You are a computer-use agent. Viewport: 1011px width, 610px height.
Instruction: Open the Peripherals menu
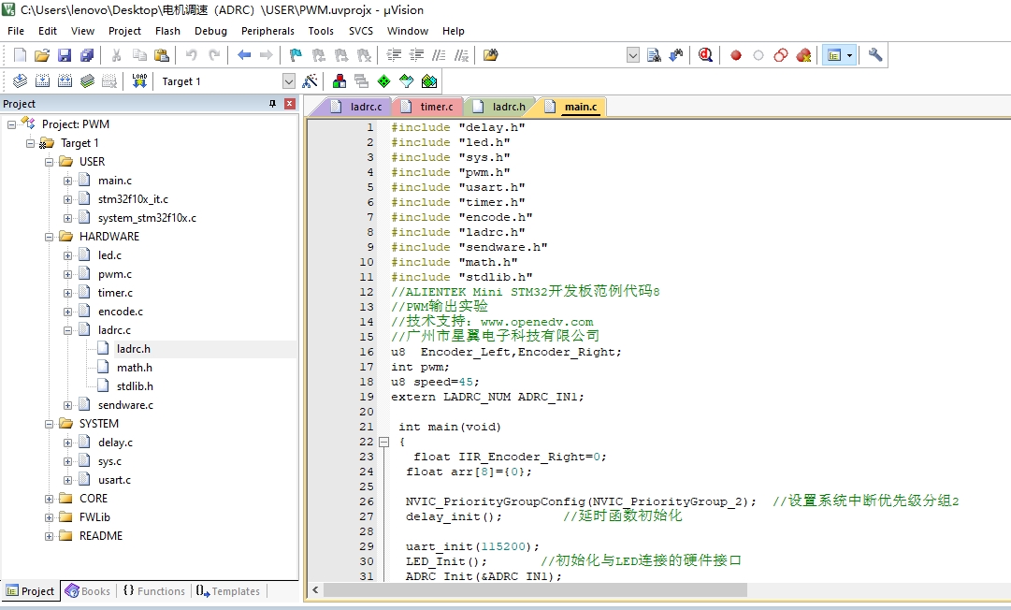tap(267, 31)
